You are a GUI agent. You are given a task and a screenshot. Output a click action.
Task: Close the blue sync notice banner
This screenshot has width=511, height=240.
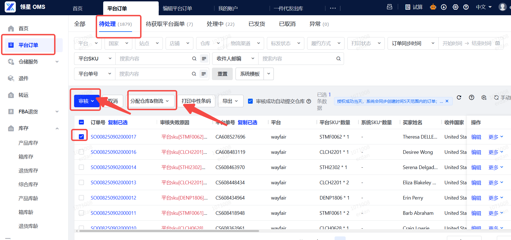coord(447,101)
